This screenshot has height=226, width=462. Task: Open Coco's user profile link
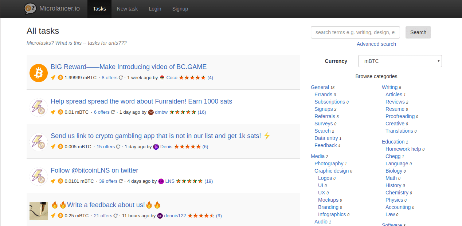click(x=172, y=77)
